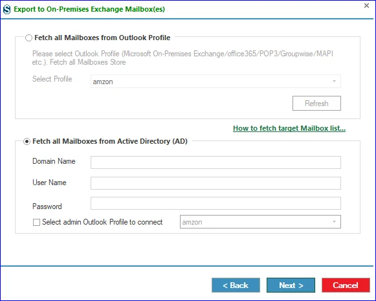The image size is (376, 301).
Task: Click the application logo icon in title bar
Action: pyautogui.click(x=6, y=9)
